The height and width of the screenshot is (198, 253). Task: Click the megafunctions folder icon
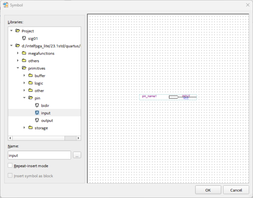[24, 53]
